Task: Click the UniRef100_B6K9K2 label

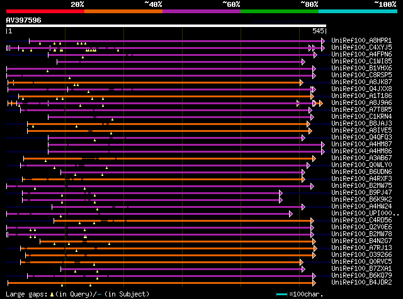Action: (361, 200)
